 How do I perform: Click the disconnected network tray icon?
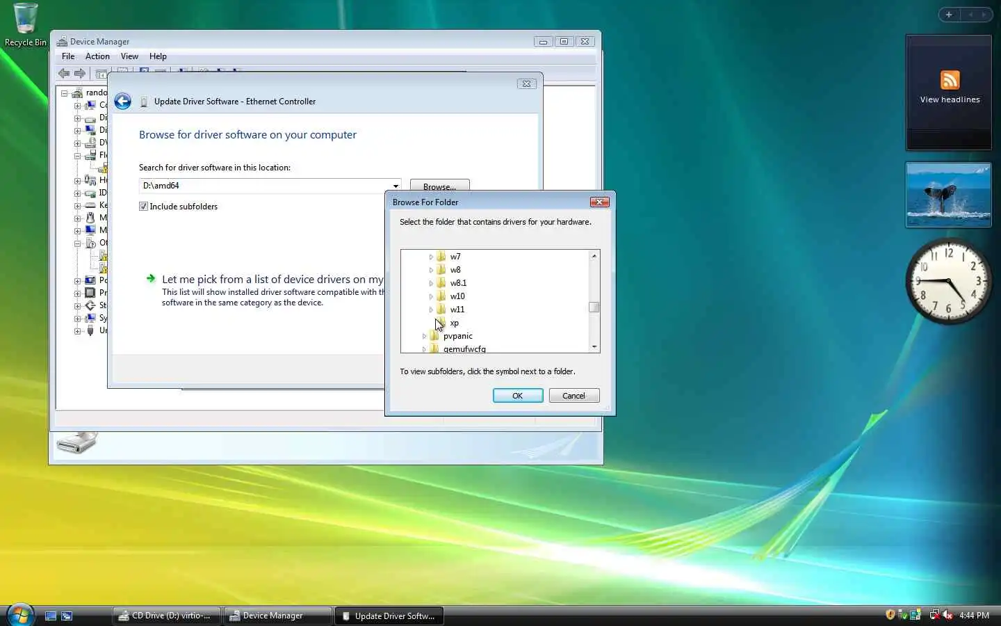coord(934,615)
